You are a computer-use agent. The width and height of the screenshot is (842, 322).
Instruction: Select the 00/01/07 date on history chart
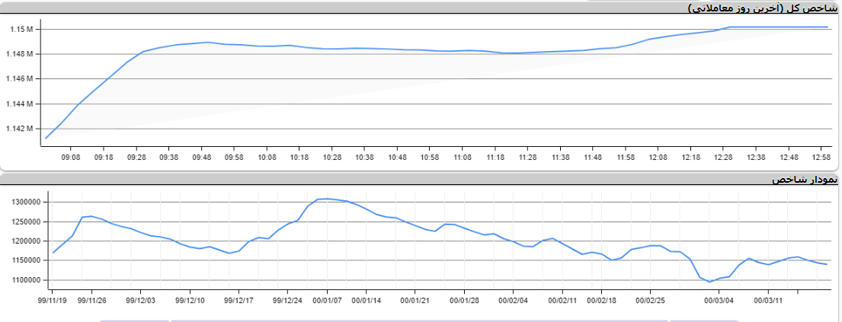coord(327,301)
